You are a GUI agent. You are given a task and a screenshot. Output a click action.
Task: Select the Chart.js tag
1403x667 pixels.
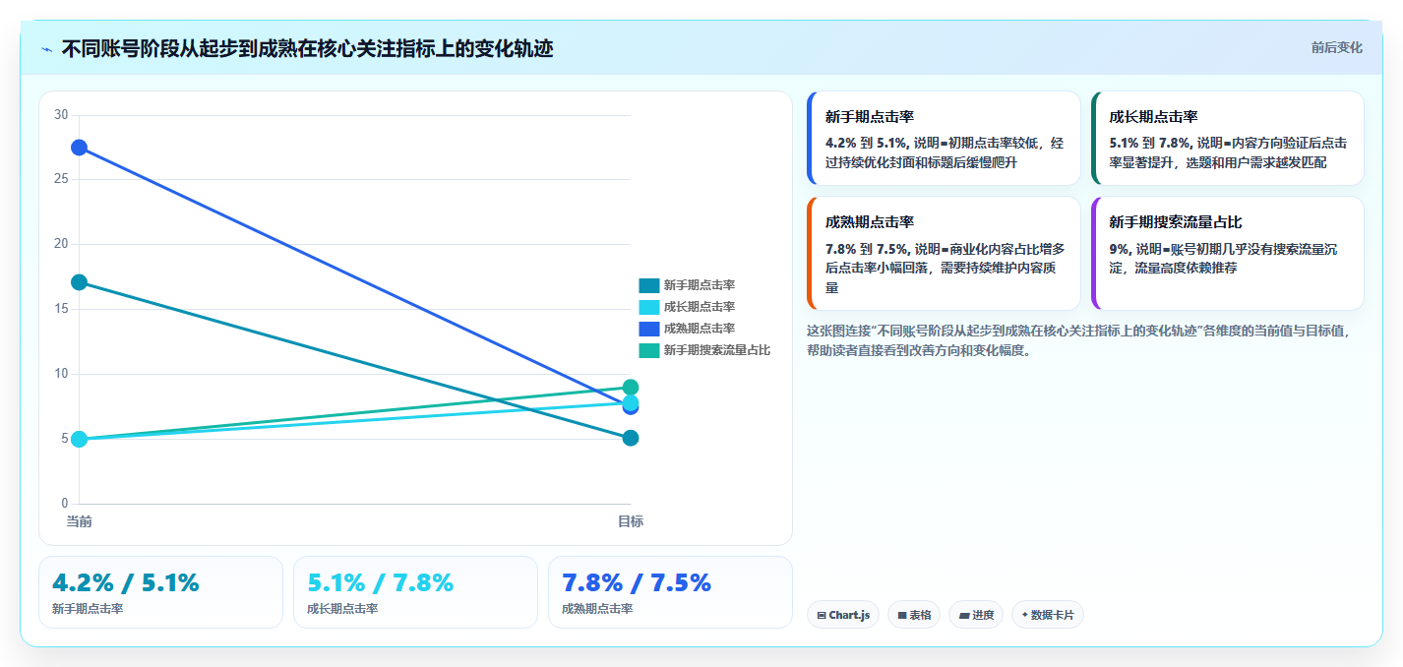coord(843,615)
